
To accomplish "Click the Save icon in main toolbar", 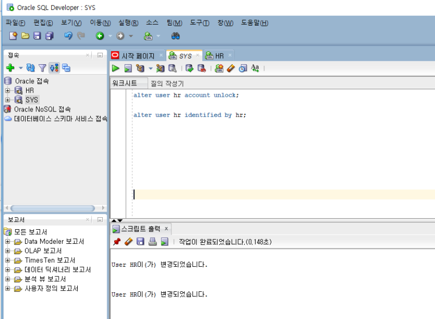I will click(x=37, y=36).
